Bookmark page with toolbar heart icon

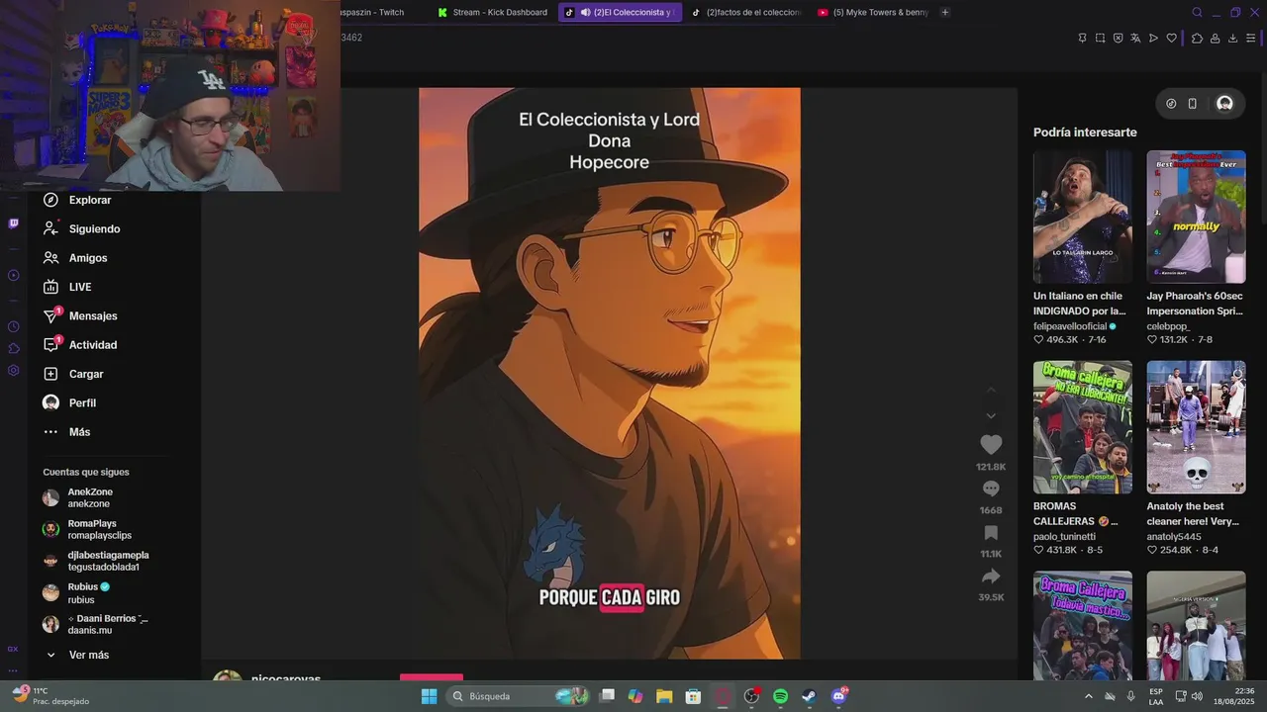(1171, 38)
